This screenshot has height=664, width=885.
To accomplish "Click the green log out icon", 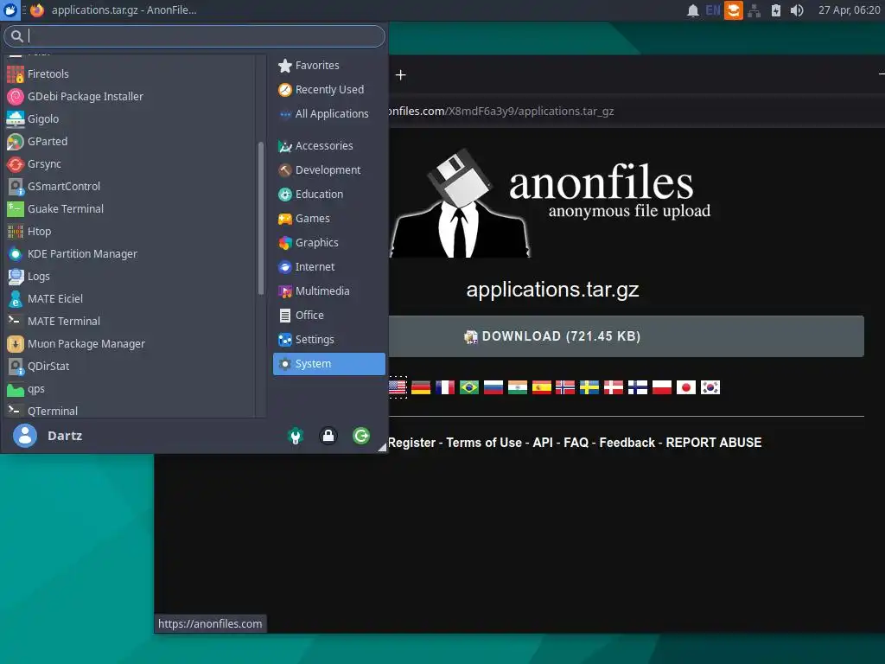I will [x=361, y=436].
